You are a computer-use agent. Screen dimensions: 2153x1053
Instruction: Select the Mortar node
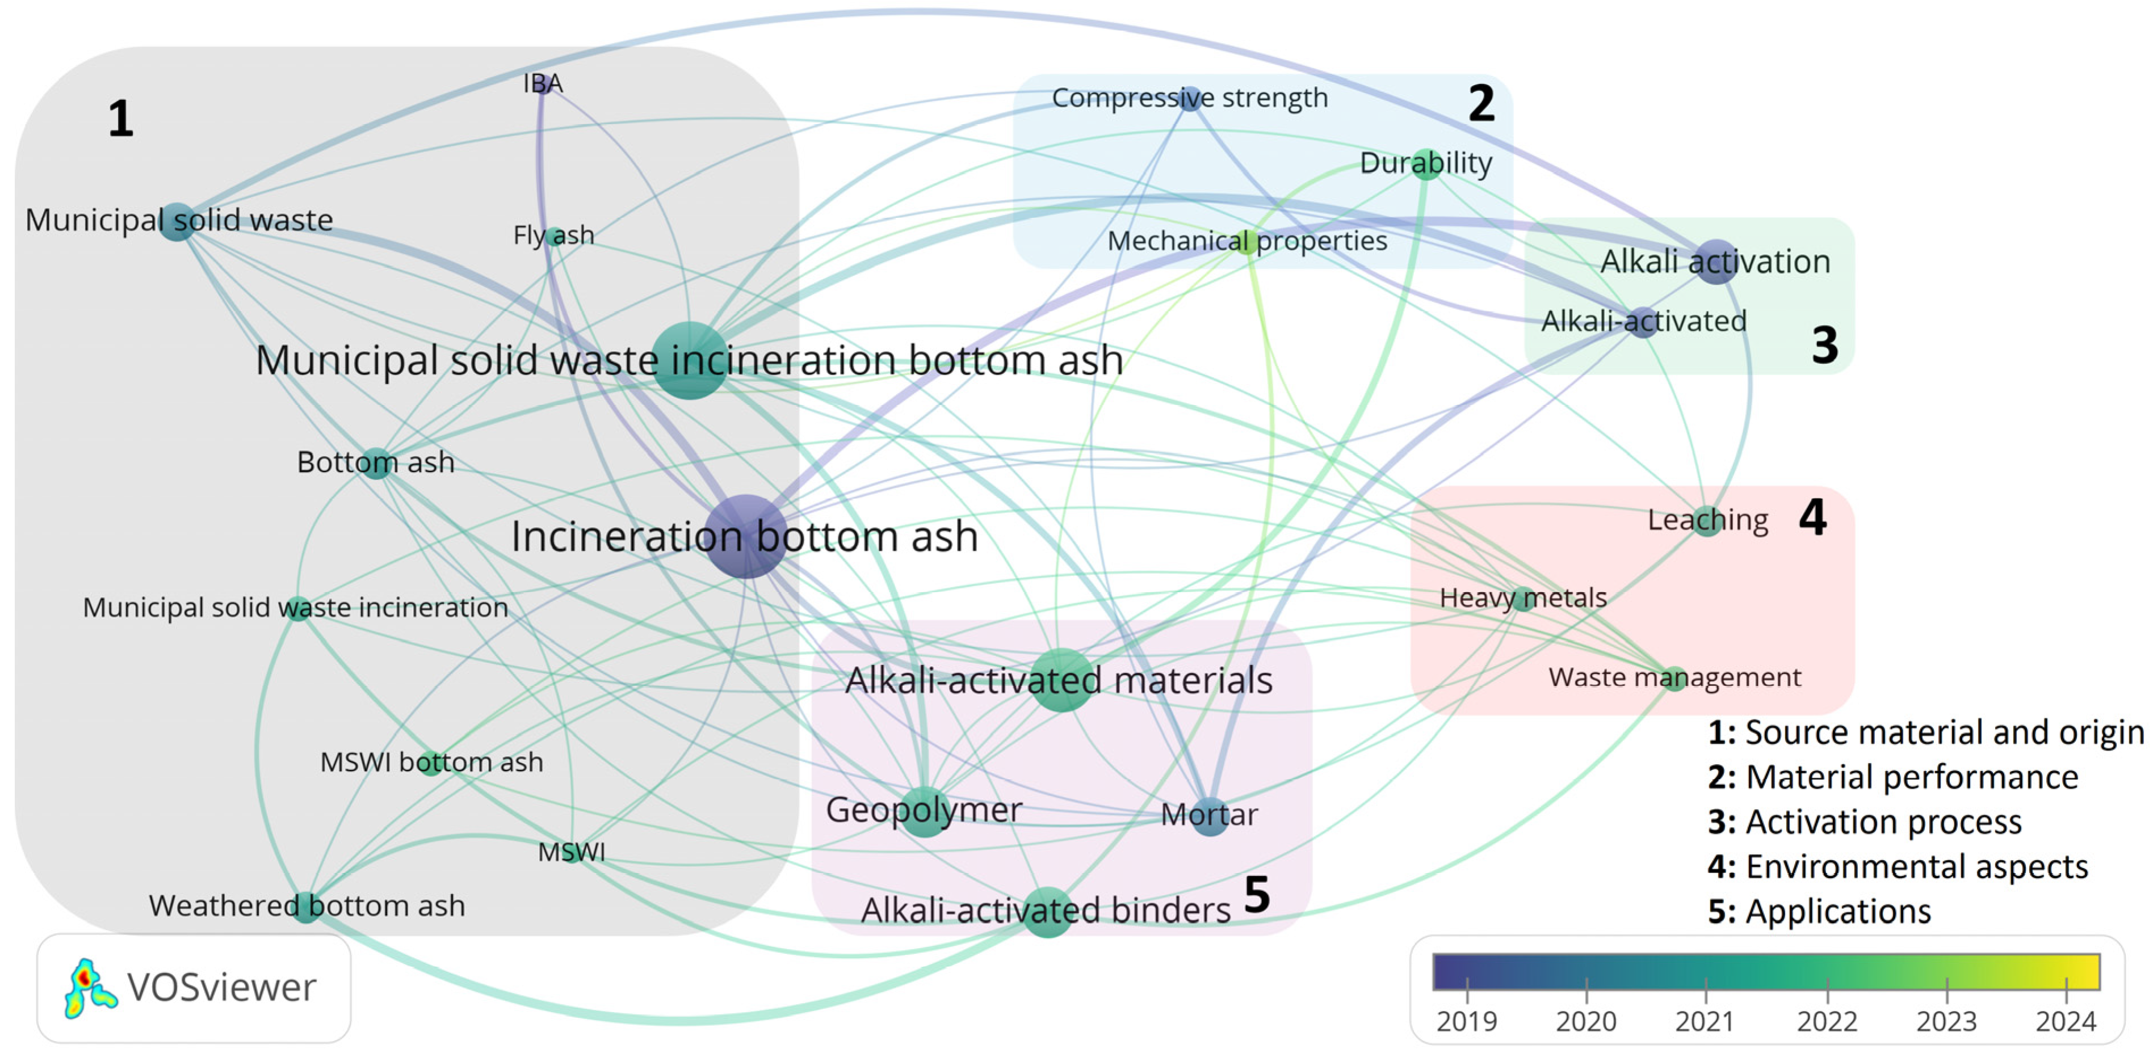click(x=1210, y=815)
